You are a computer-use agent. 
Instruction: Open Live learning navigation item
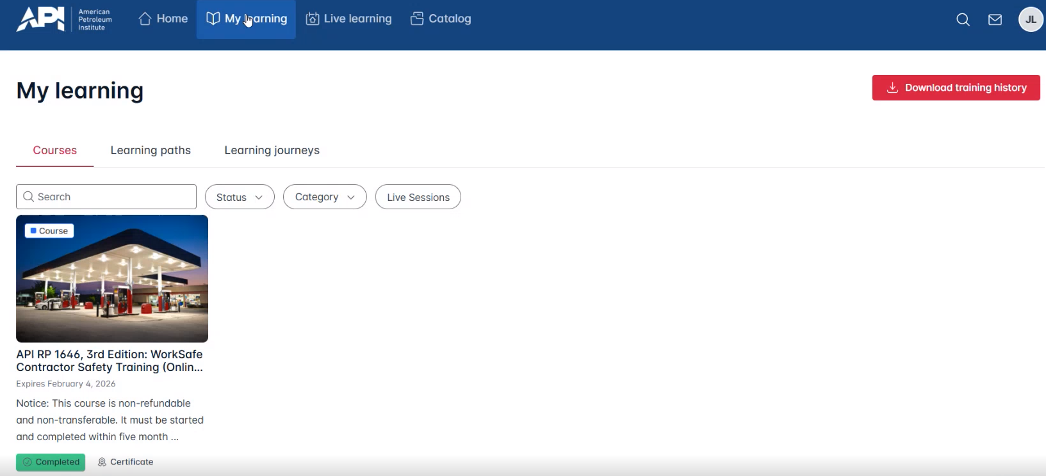[349, 19]
